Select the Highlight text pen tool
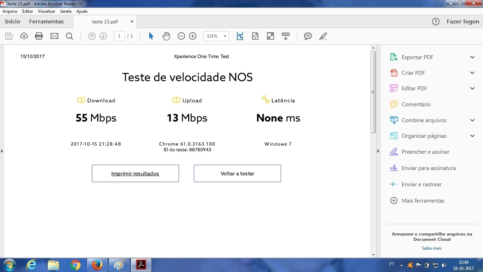Image resolution: width=483 pixels, height=272 pixels. 323,36
